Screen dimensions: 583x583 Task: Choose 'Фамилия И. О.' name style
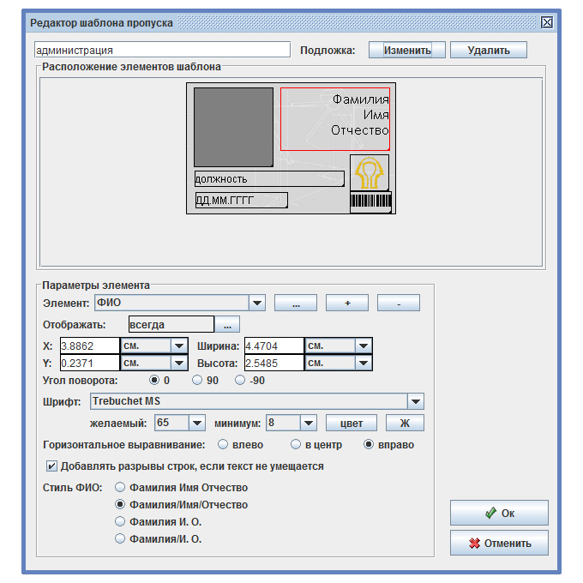[x=120, y=521]
